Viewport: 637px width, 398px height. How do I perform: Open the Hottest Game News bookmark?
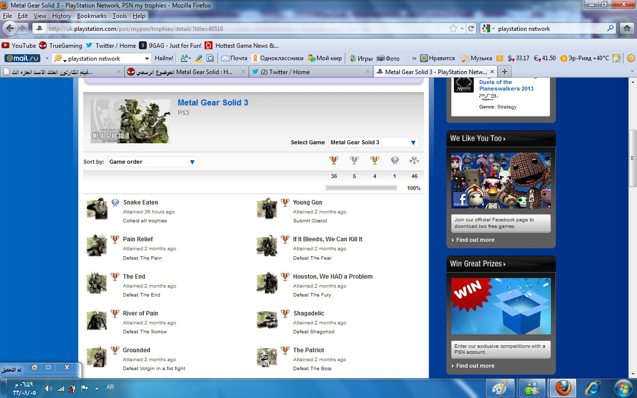(x=242, y=45)
